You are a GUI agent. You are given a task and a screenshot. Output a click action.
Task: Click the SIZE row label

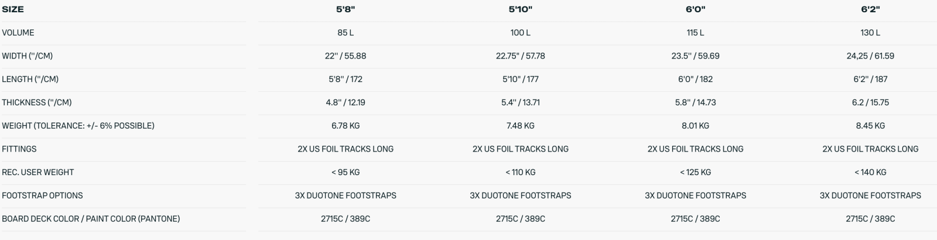click(x=13, y=9)
